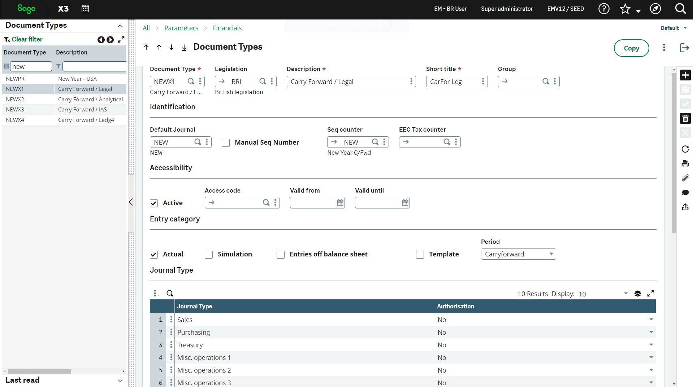Expand the Last read section
Image resolution: width=693 pixels, height=387 pixels.
[120, 380]
